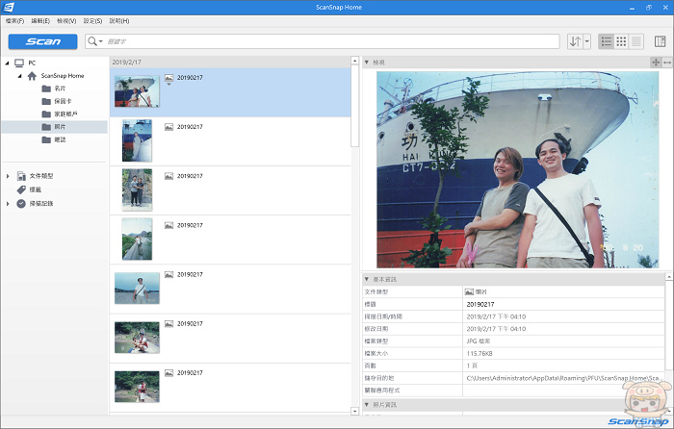Open the 設定(S) menu

click(x=92, y=21)
